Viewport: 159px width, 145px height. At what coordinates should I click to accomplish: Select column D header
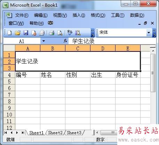[103, 48]
